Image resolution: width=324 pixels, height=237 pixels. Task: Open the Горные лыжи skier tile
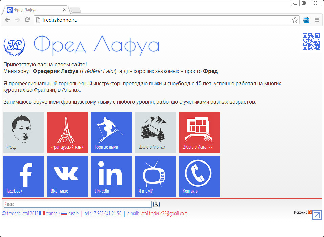coord(112,132)
